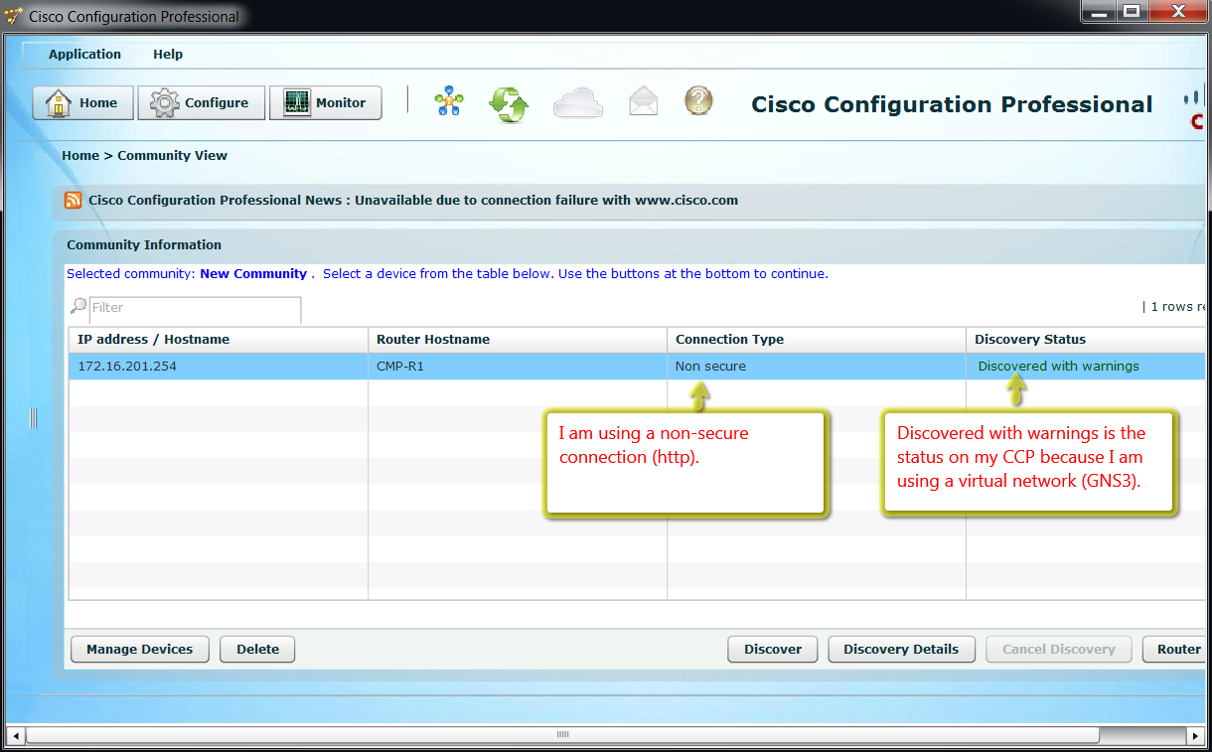The height and width of the screenshot is (752, 1212).
Task: Click the magnifier icon beside Filter box
Action: point(77,307)
